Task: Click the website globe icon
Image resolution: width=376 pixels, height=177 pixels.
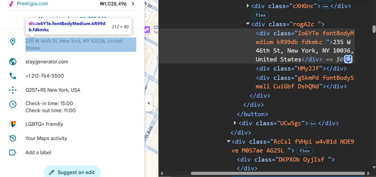Action: [x=12, y=62]
